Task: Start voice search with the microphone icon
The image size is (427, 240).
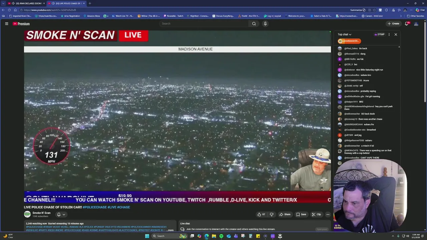Action: pos(265,24)
